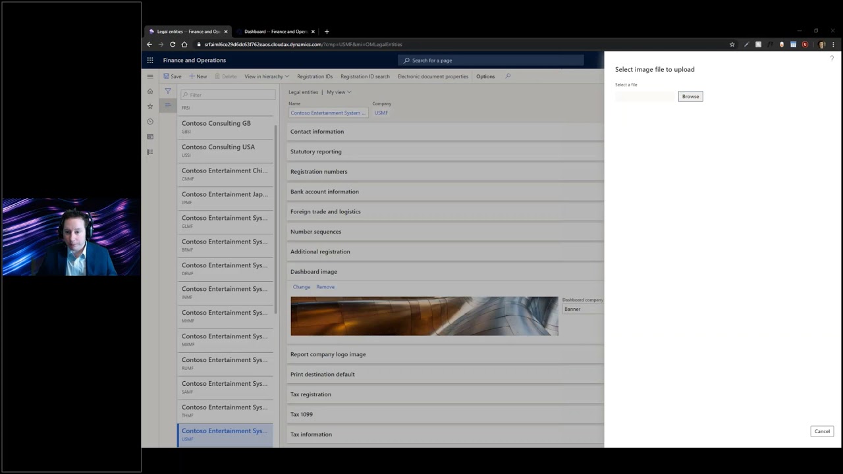The image size is (843, 474).
Task: Expand the Tax information section
Action: tap(446, 434)
